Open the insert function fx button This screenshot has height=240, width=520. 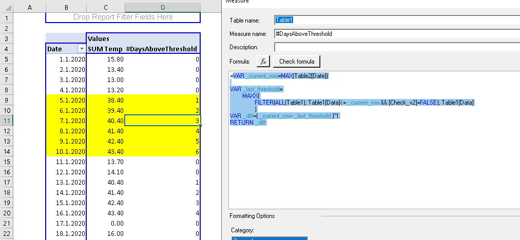(x=263, y=62)
